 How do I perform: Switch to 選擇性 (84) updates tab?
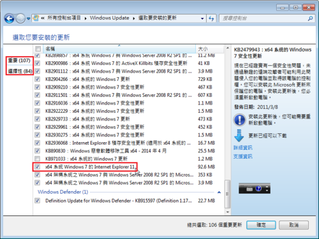click(x=20, y=71)
